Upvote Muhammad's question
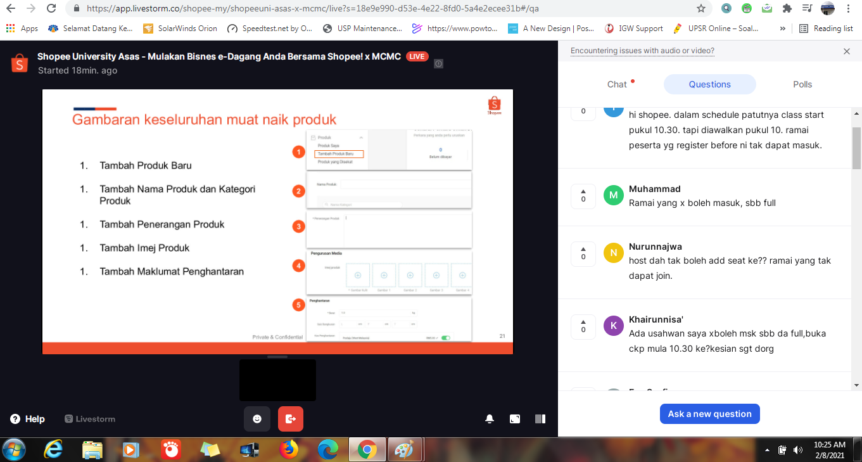The width and height of the screenshot is (862, 462). 583,195
